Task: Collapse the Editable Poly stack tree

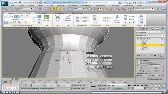Action: coord(138,39)
